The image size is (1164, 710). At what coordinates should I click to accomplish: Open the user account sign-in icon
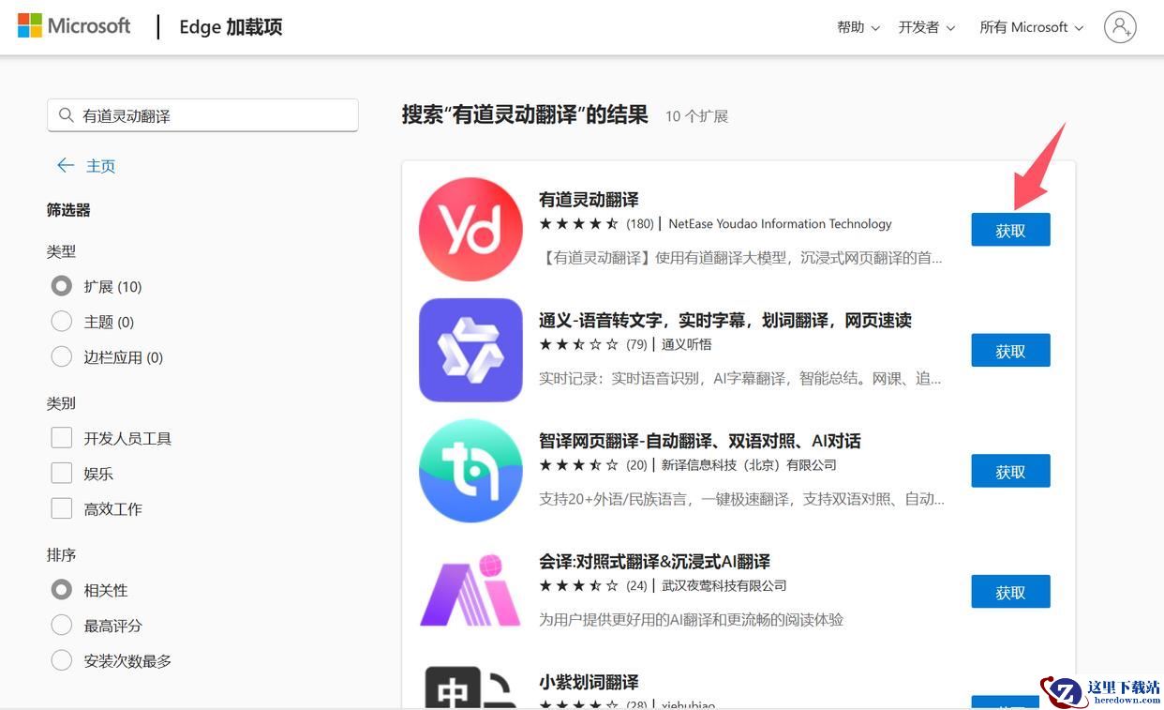pyautogui.click(x=1120, y=27)
